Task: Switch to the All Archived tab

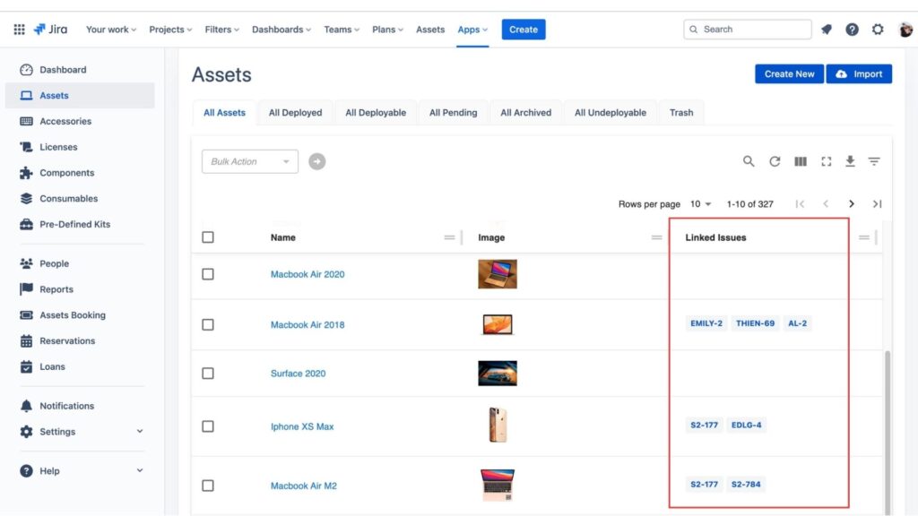Action: pyautogui.click(x=525, y=112)
